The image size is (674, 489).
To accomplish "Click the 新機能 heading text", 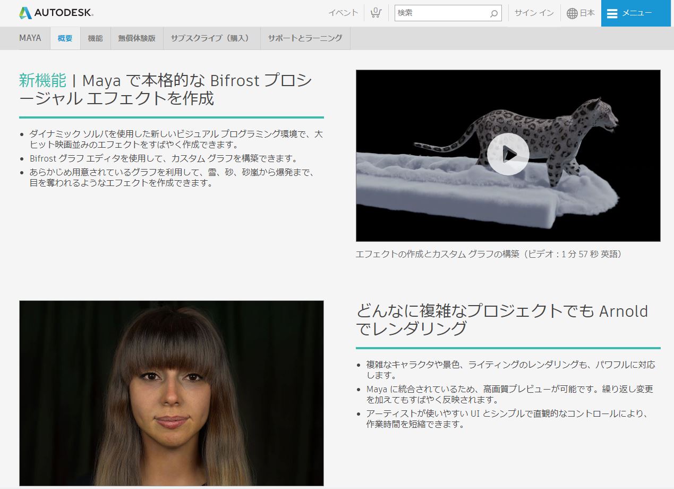I will 43,81.
